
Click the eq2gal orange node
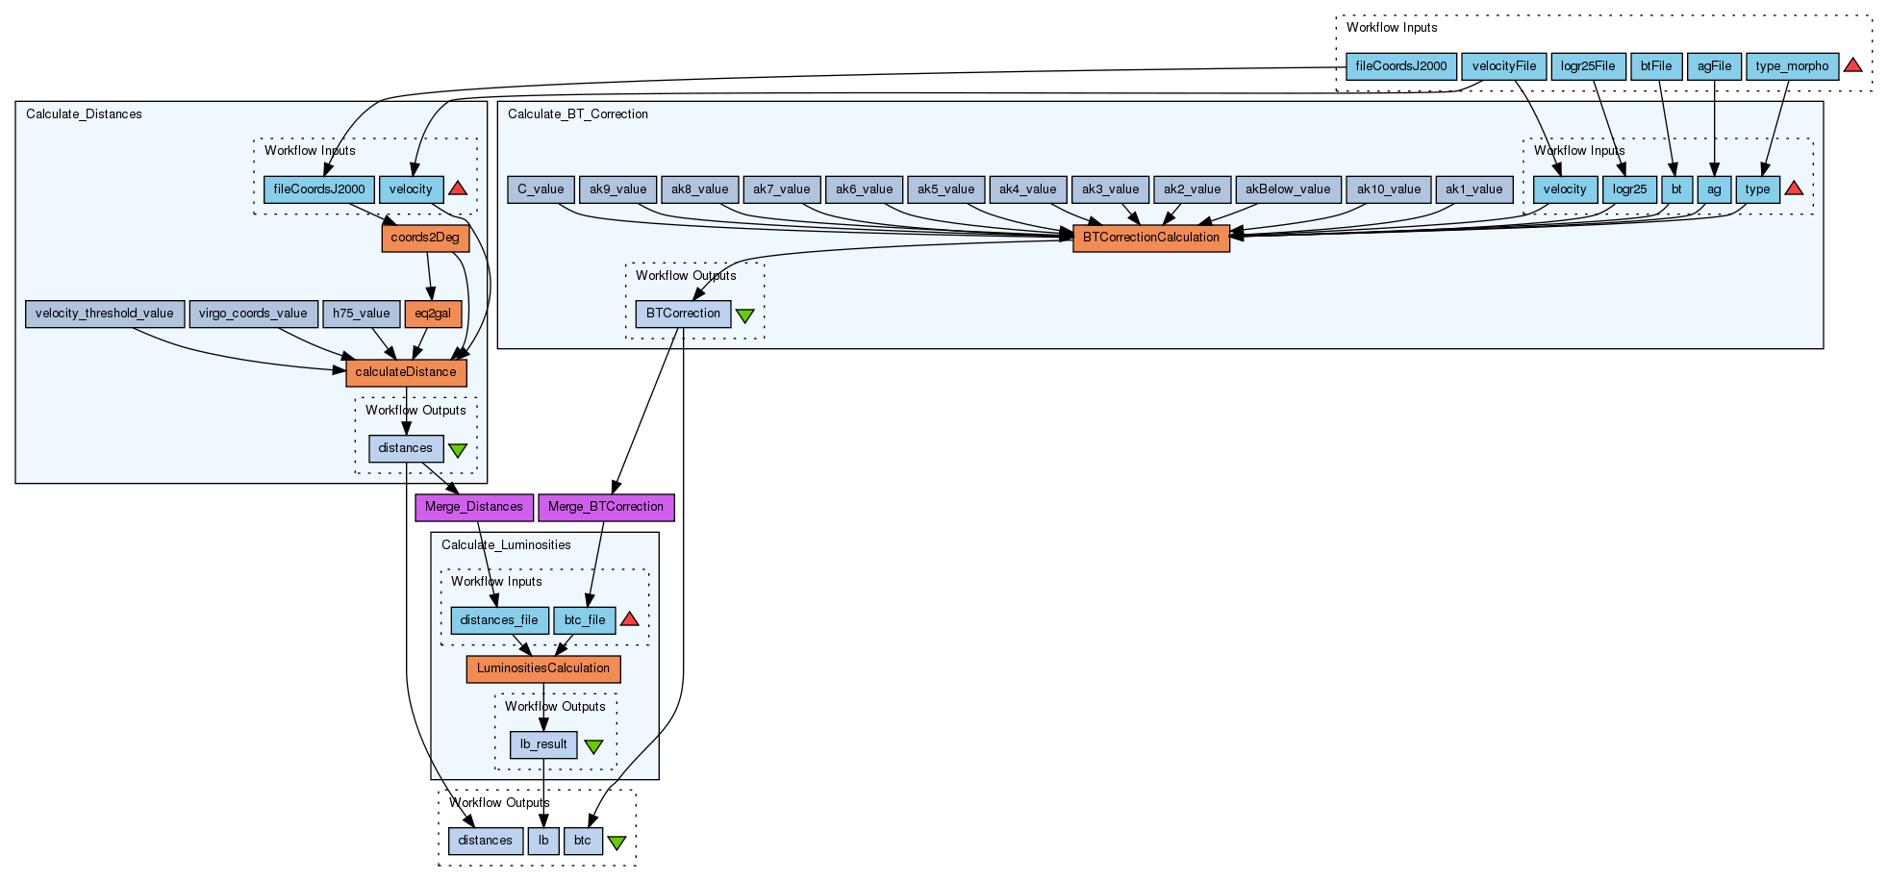pos(433,314)
